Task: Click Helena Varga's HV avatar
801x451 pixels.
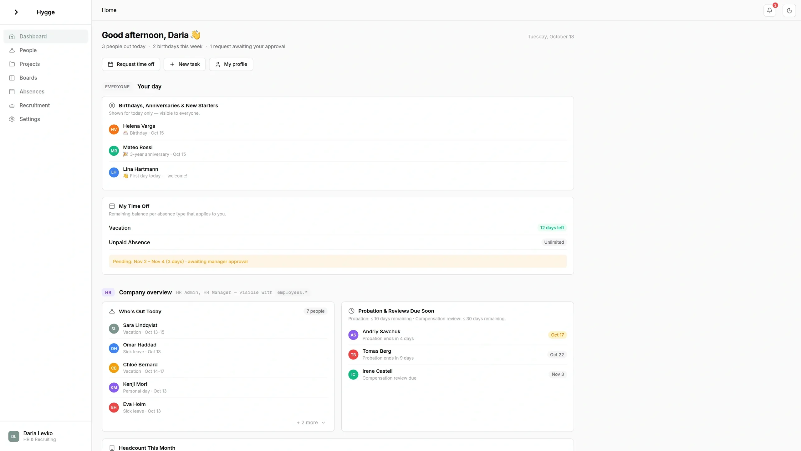Action: [x=114, y=129]
